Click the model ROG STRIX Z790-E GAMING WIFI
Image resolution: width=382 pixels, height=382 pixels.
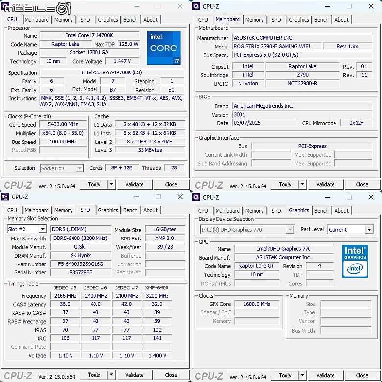277,47
